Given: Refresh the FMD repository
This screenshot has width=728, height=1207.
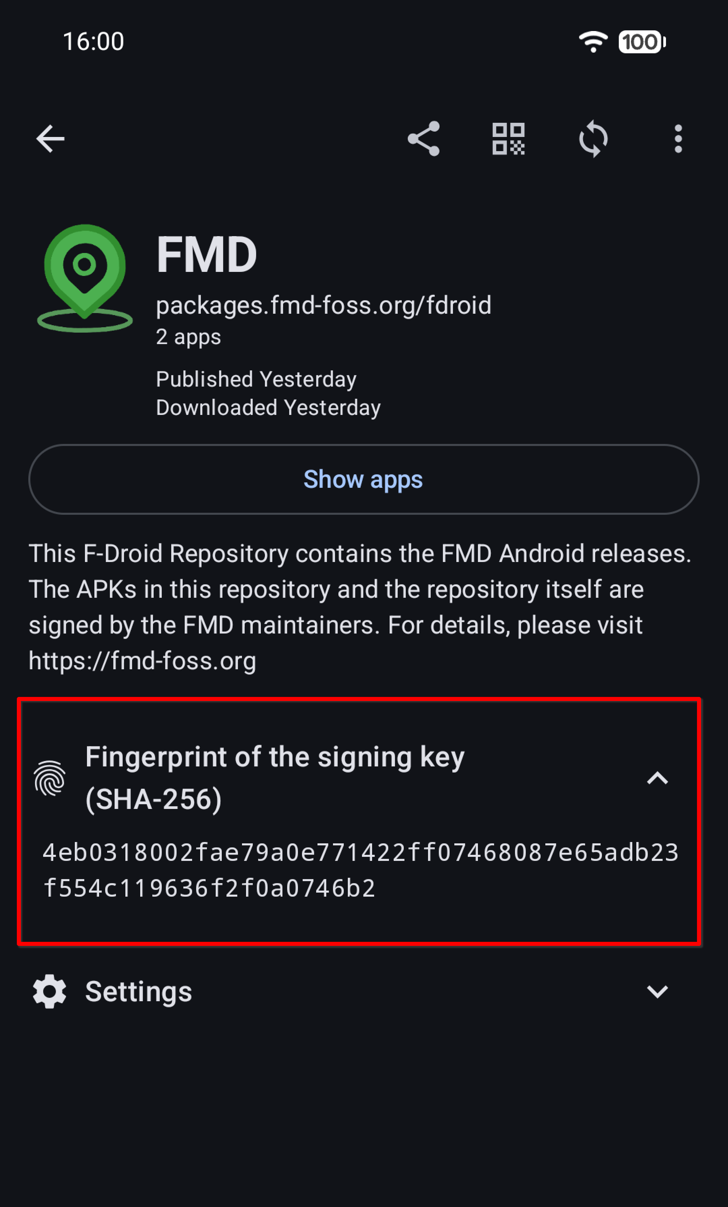Looking at the screenshot, I should pyautogui.click(x=594, y=139).
